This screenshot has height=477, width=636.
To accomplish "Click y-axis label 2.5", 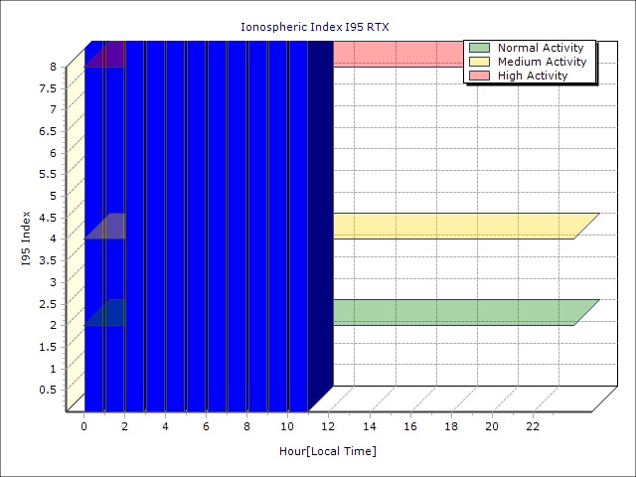I will point(48,304).
